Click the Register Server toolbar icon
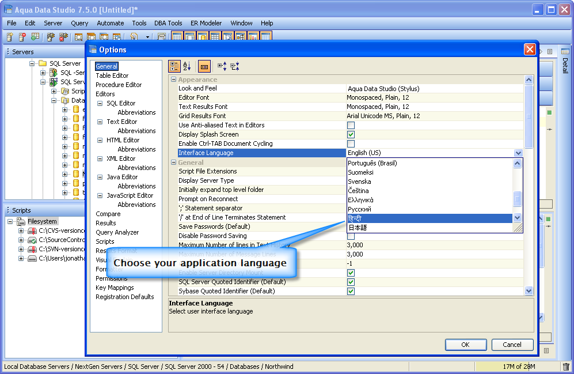The image size is (574, 374). [10, 37]
